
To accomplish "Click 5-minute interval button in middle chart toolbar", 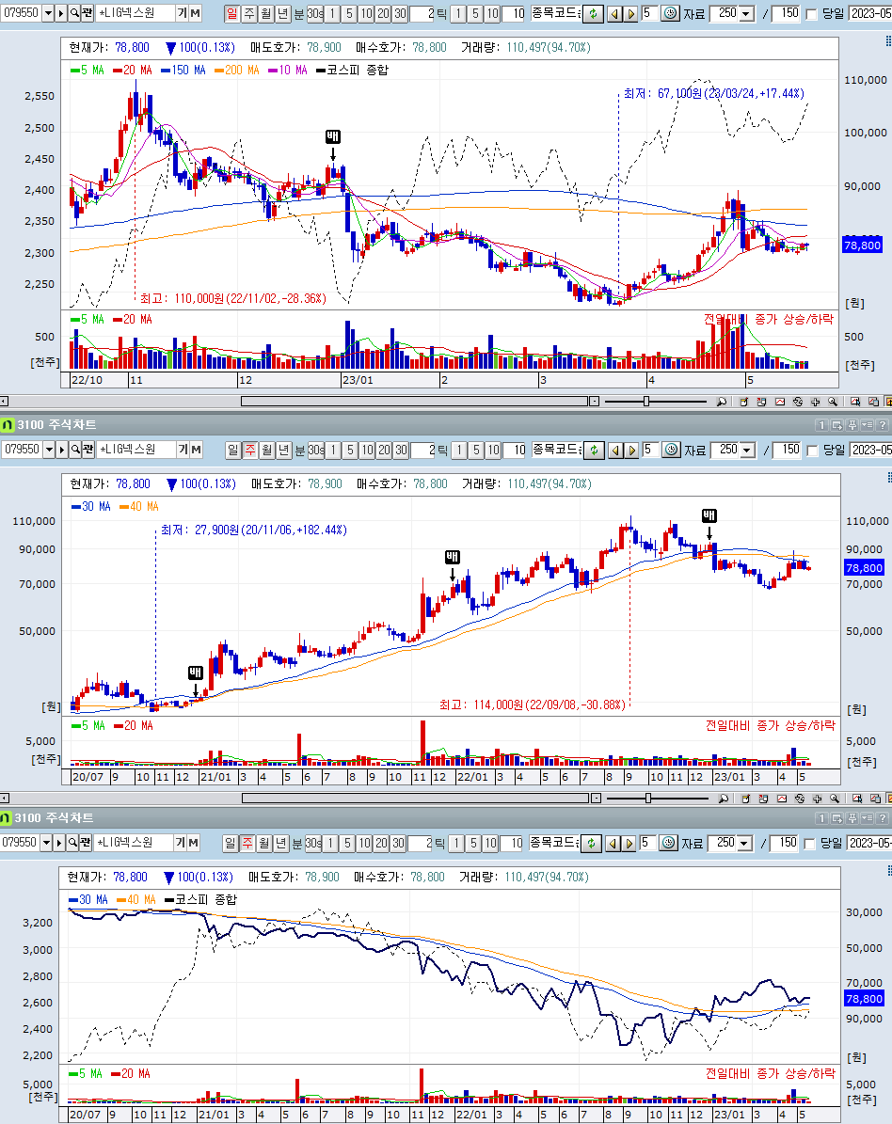I will (350, 451).
